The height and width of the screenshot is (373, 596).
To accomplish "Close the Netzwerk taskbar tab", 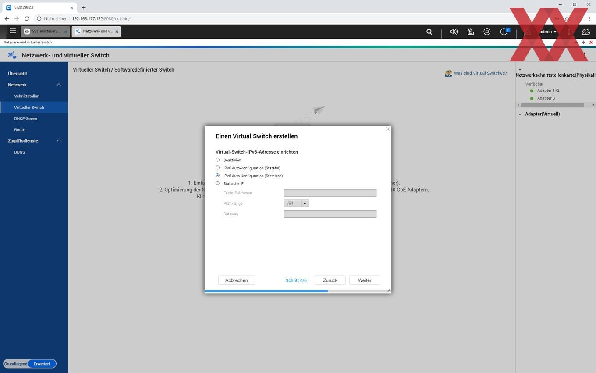I will tap(117, 32).
